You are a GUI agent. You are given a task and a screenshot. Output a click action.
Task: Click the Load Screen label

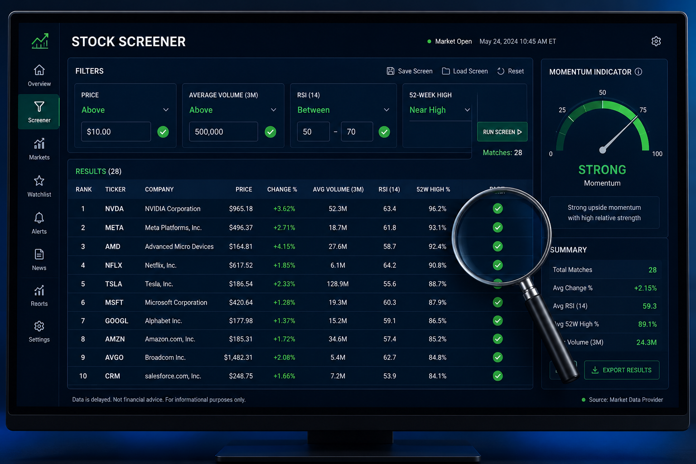tap(470, 71)
